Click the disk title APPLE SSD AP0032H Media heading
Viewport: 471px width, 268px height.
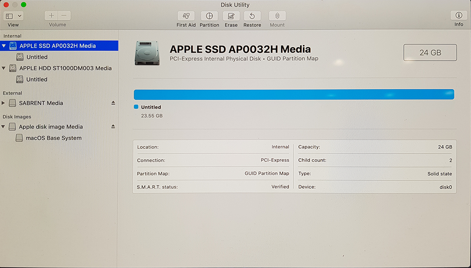[x=241, y=49]
